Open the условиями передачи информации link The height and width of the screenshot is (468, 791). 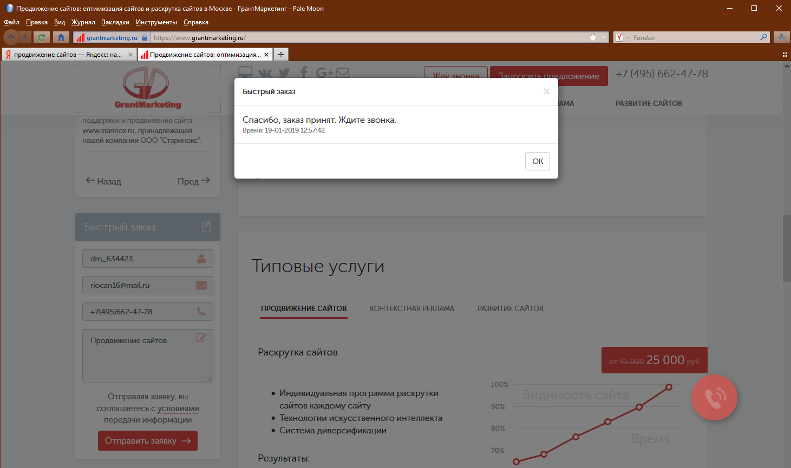pyautogui.click(x=148, y=414)
